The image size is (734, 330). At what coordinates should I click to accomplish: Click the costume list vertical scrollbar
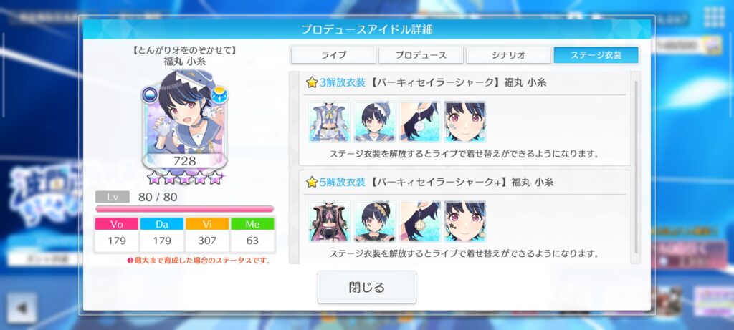click(x=635, y=167)
